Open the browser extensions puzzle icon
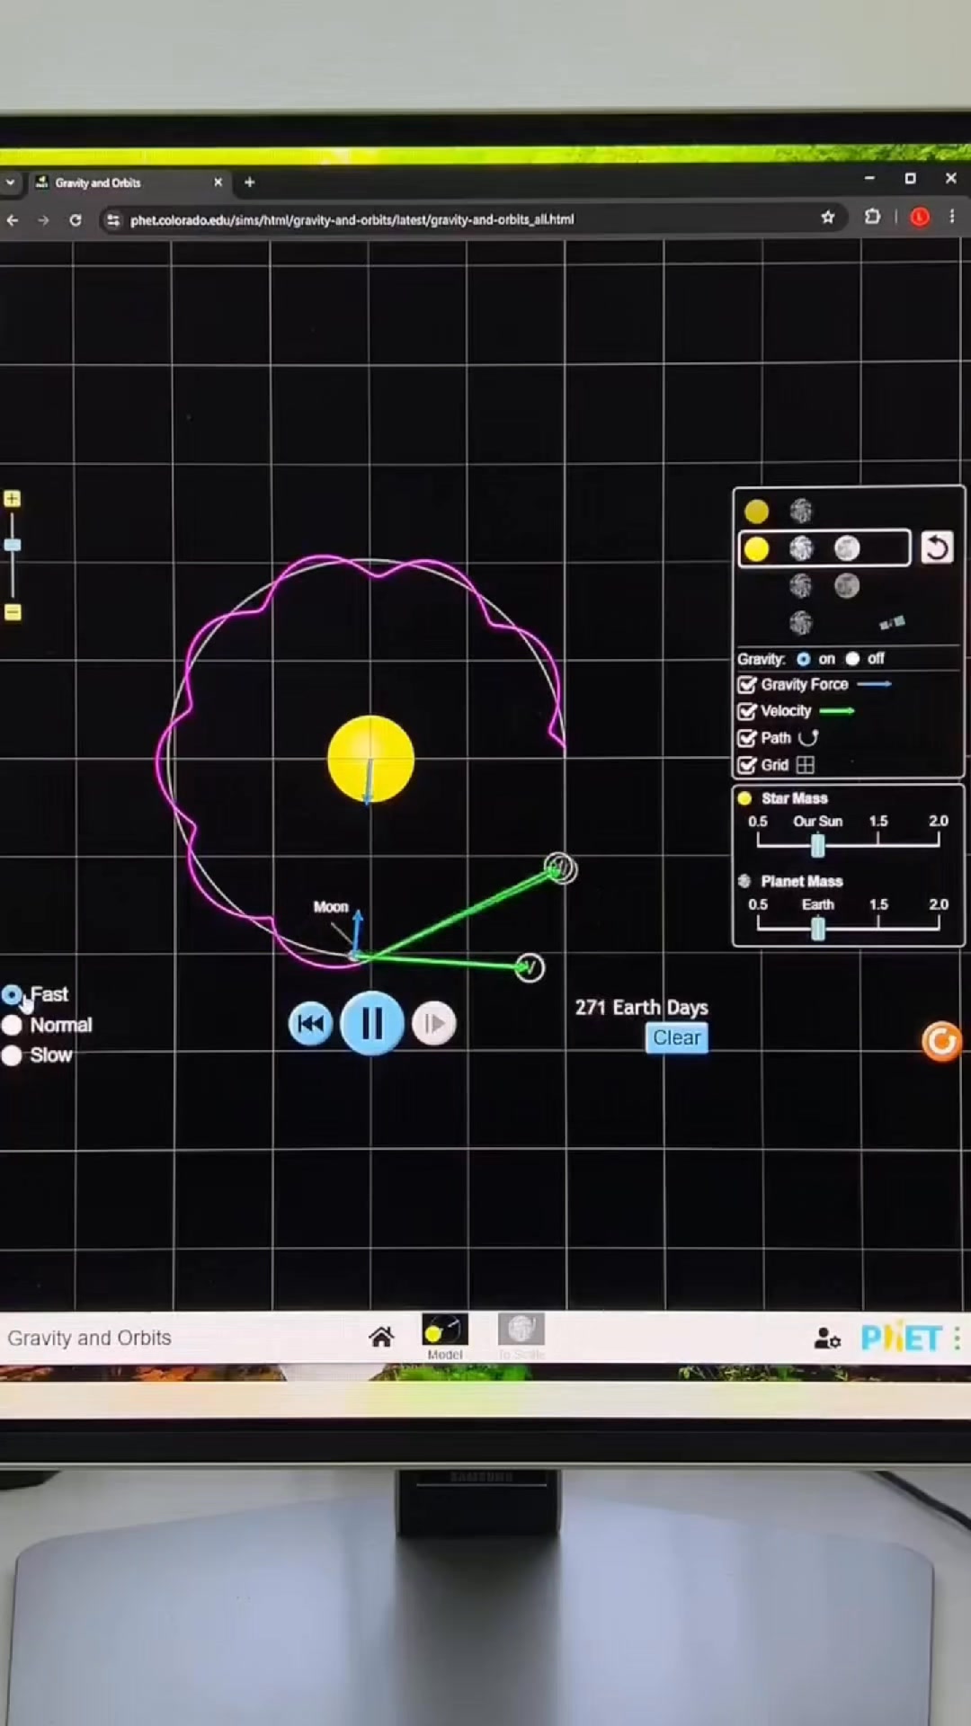The width and height of the screenshot is (971, 1726). (872, 218)
